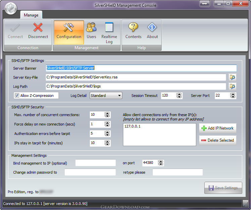
Task: Adjust management port 44380 spinner
Action: coord(161,163)
